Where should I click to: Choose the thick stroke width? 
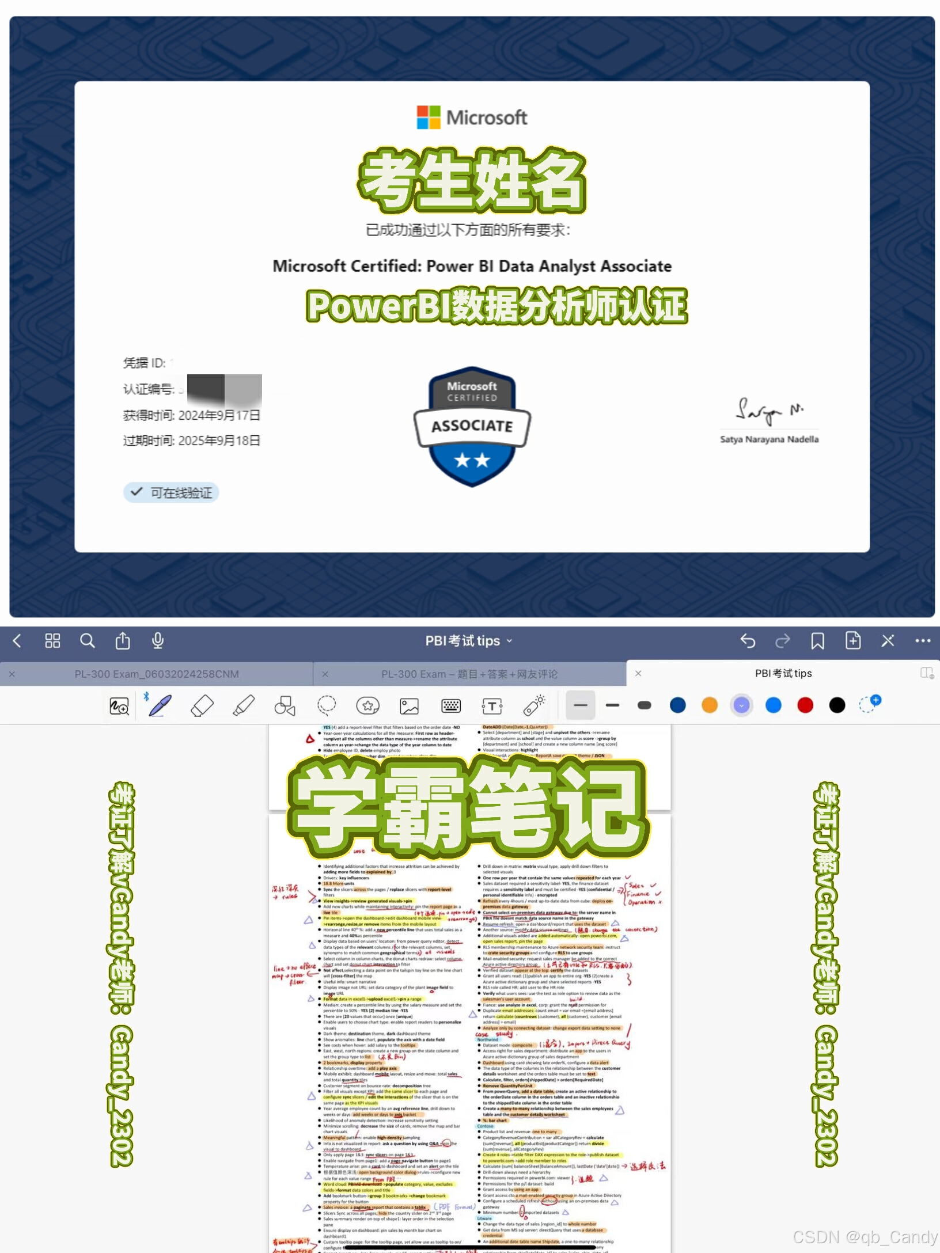(x=645, y=705)
